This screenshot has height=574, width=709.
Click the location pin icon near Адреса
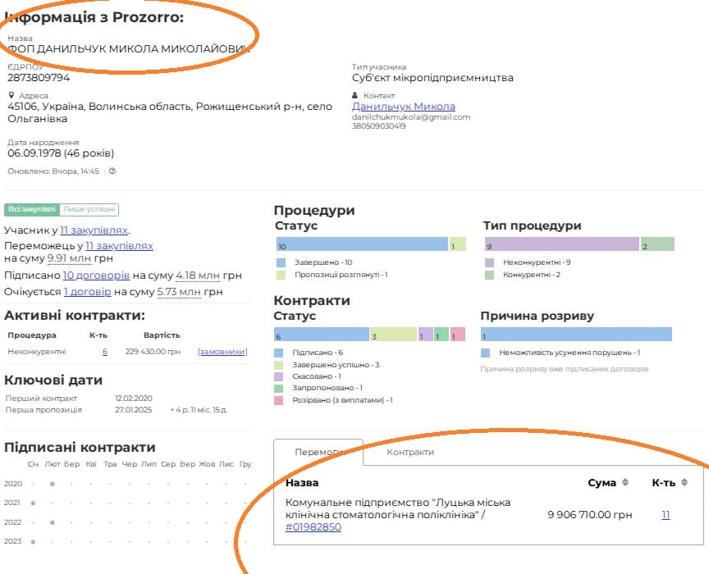[x=11, y=96]
